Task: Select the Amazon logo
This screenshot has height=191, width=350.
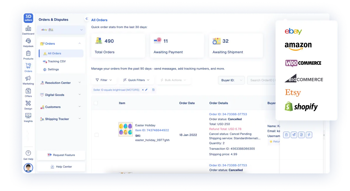Action: tap(298, 46)
